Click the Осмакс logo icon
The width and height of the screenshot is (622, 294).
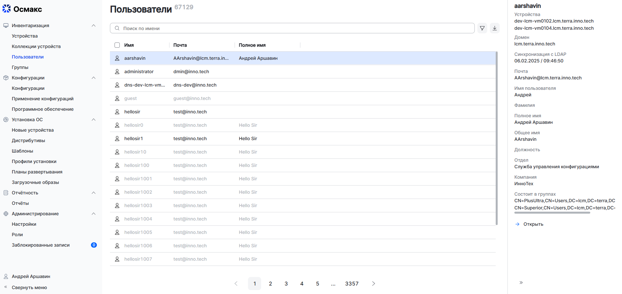point(7,9)
